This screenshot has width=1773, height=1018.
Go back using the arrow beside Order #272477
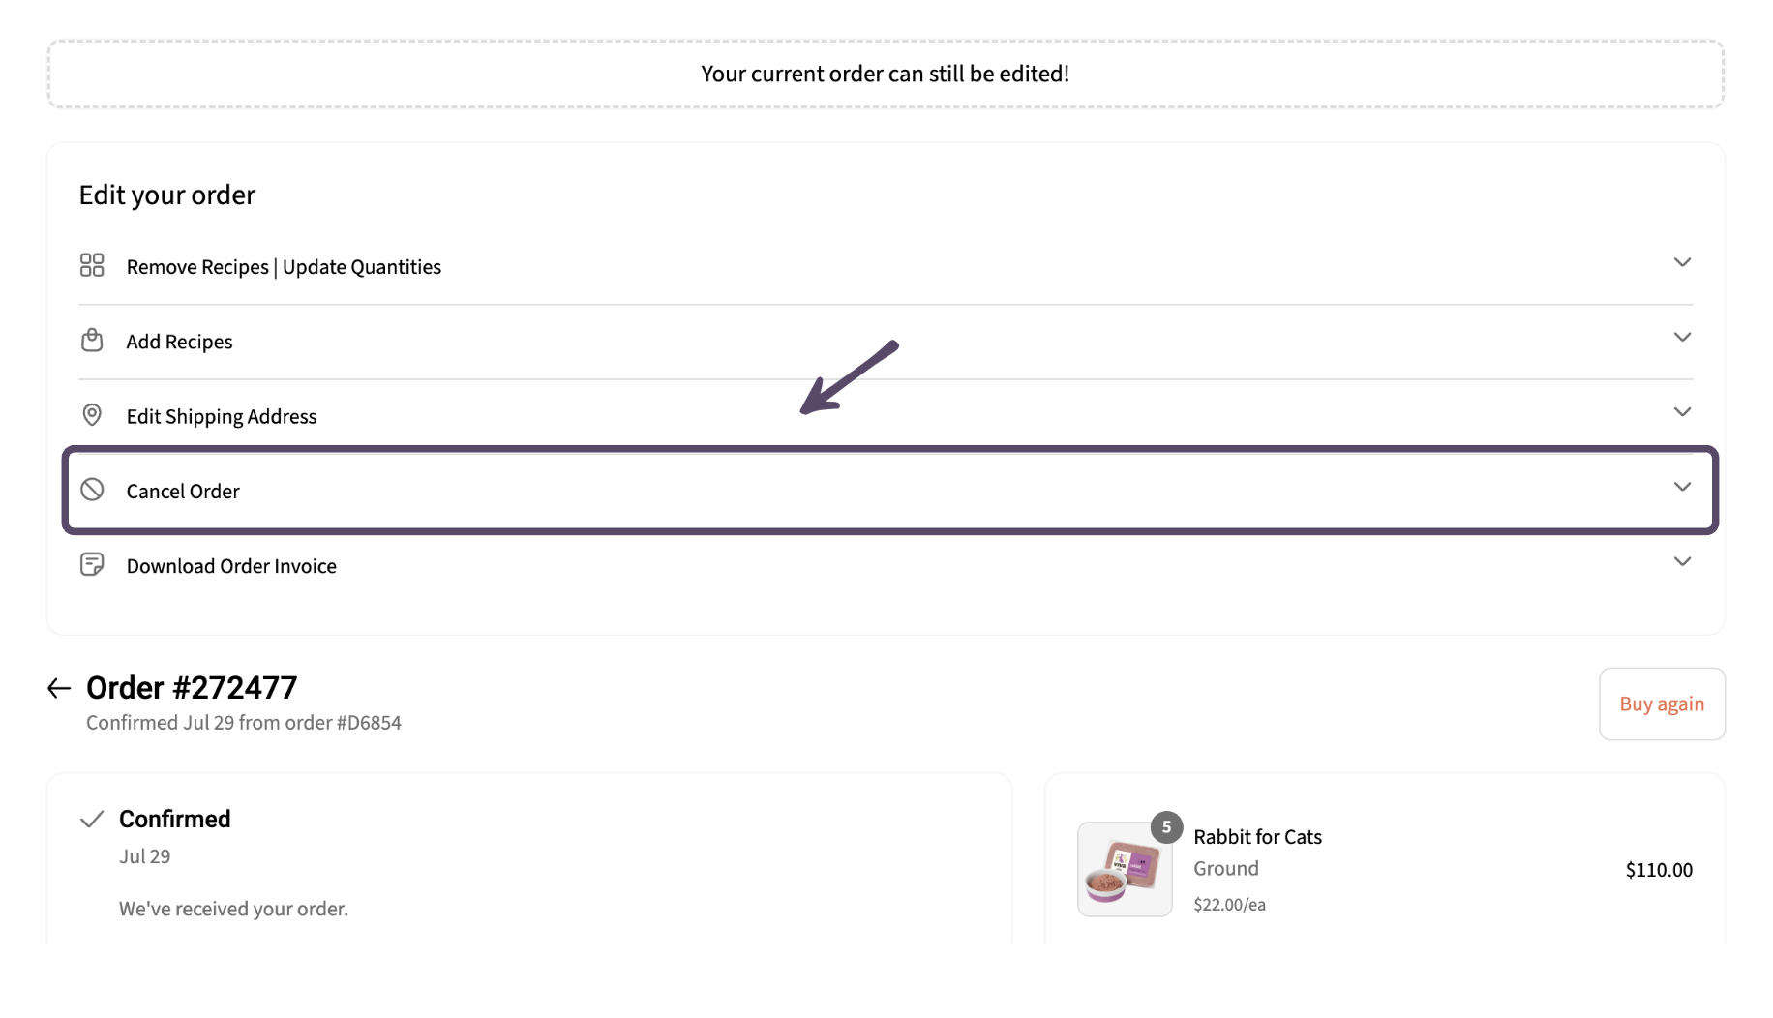[59, 688]
